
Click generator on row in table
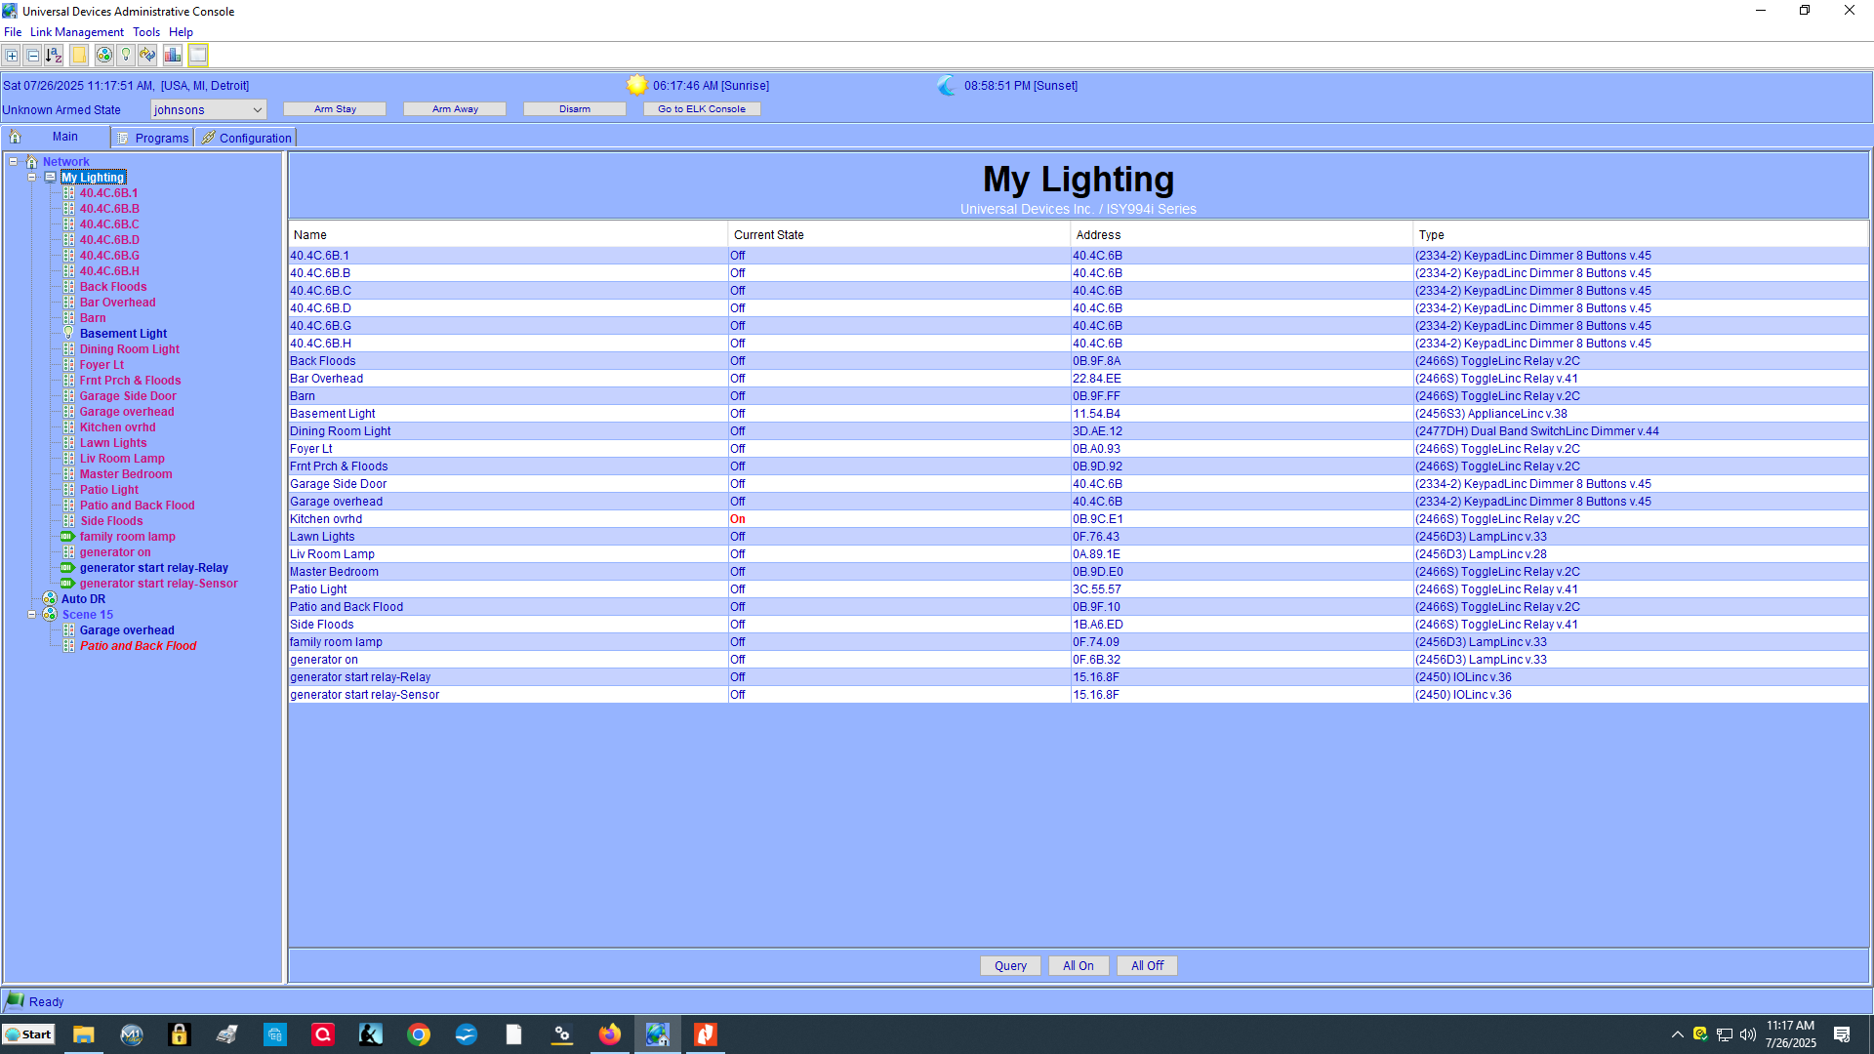(x=1078, y=660)
